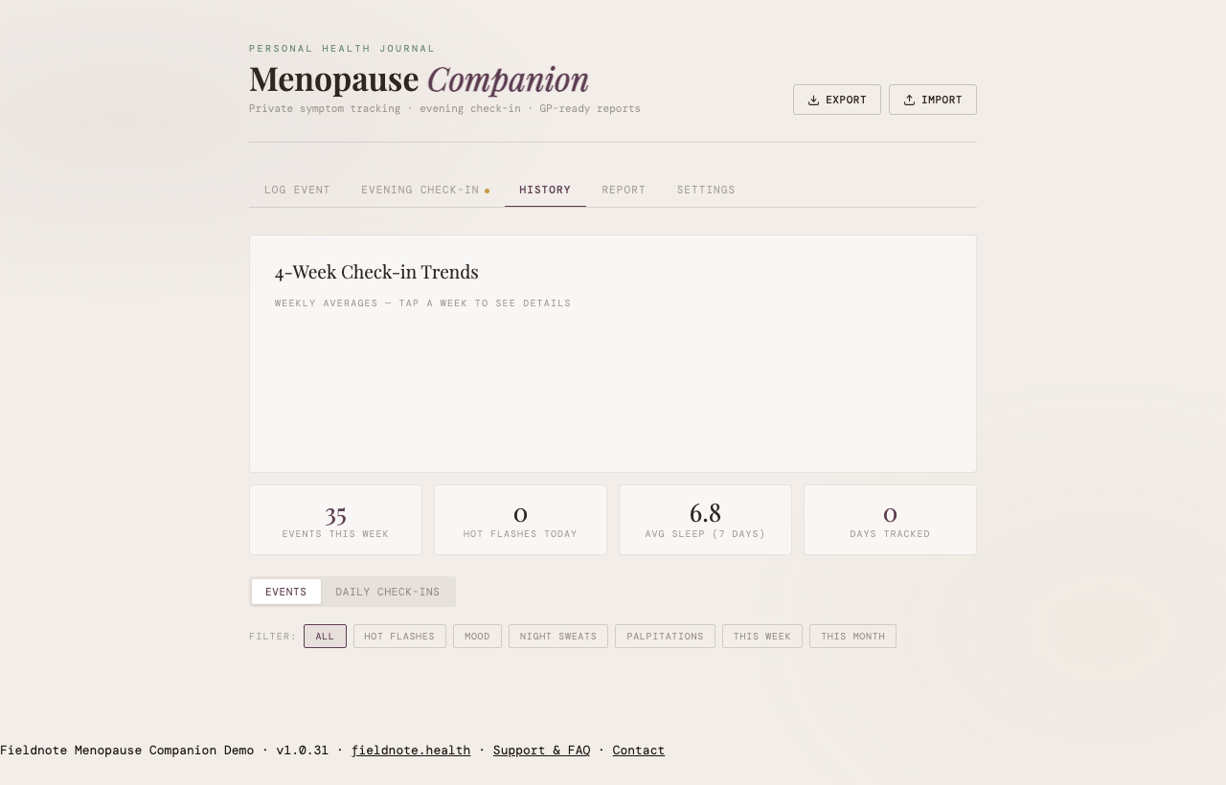
Task: Open the SETTINGS tab
Action: click(706, 189)
